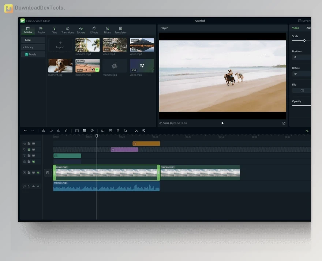Click the text box icon in timeline toolbar
The image size is (322, 261).
point(77,130)
